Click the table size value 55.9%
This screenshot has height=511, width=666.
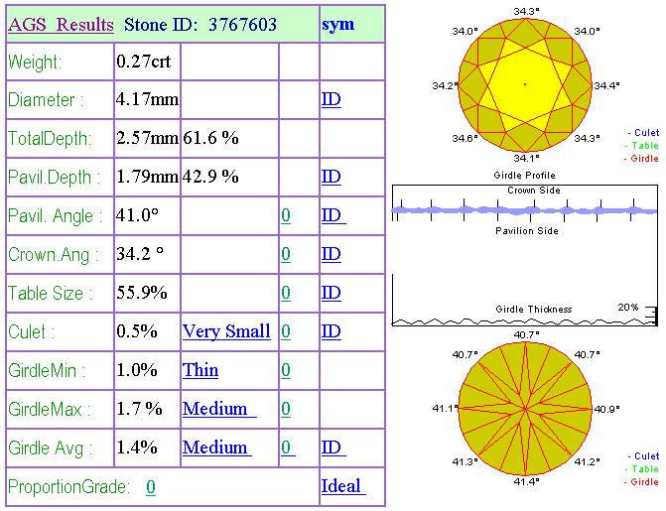click(142, 293)
